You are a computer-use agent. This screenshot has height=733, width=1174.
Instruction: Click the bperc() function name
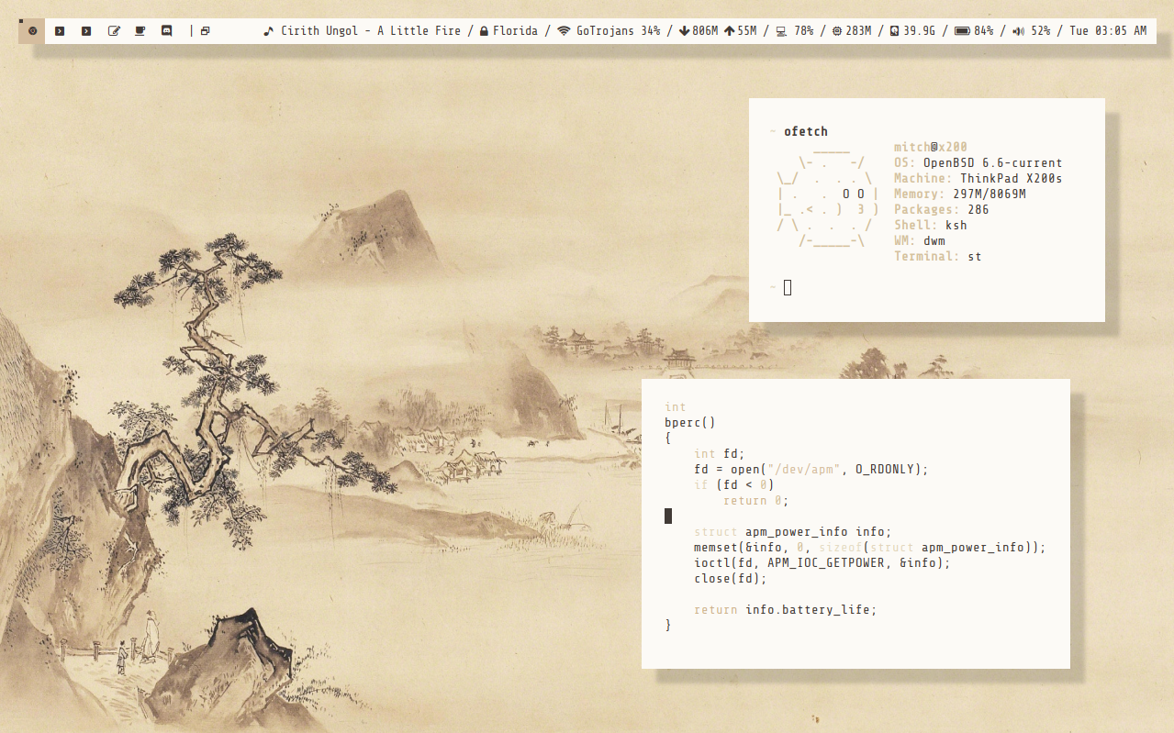(x=689, y=422)
